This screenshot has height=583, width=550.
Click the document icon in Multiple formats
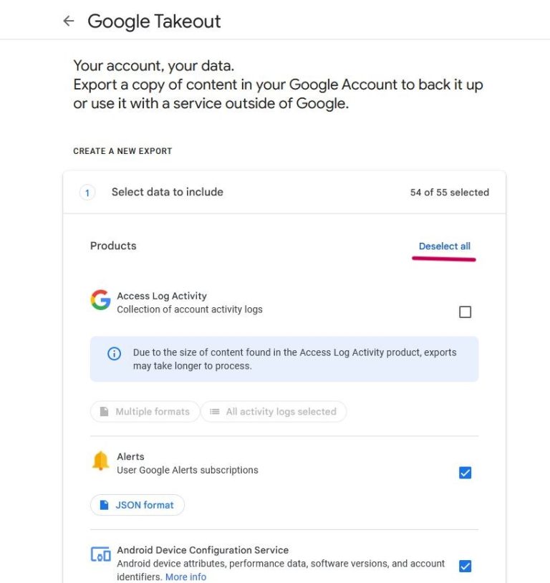click(x=105, y=412)
